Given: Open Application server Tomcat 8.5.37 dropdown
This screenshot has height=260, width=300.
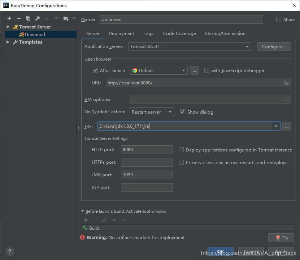Looking at the screenshot, I should 190,47.
